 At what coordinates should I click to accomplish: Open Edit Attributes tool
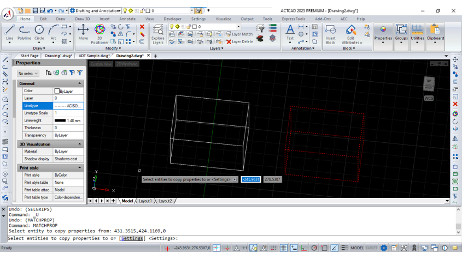(350, 34)
